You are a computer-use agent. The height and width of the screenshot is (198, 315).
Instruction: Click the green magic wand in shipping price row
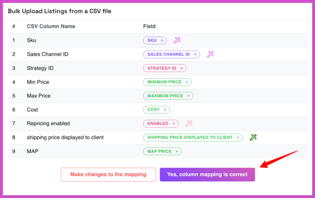253,137
